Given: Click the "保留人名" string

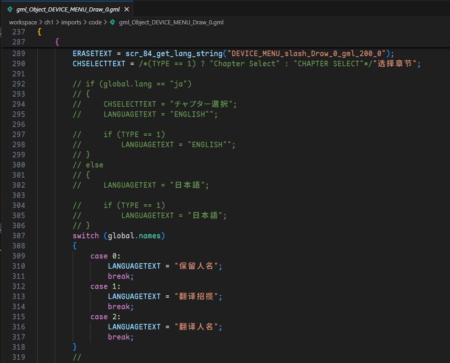Looking at the screenshot, I should tap(196, 266).
